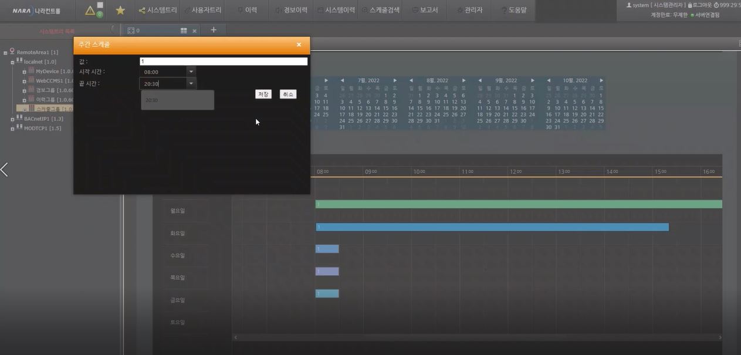Click the 로그아웃 logout link
741x355 pixels.
click(699, 5)
